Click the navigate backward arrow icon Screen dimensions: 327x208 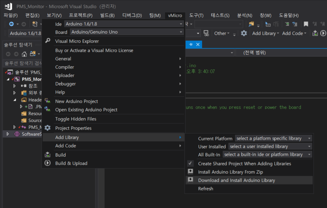[12, 24]
